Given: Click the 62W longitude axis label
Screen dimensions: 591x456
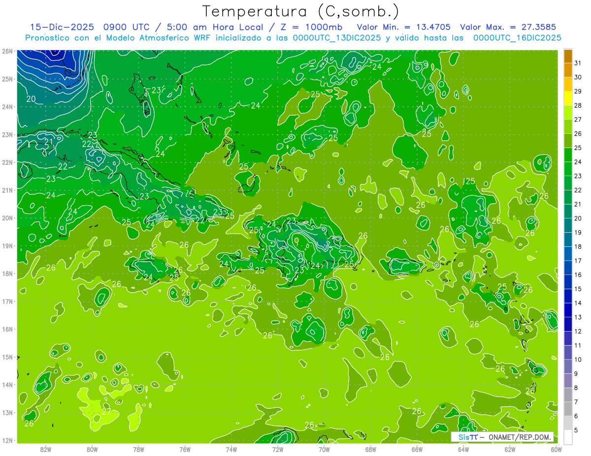Looking at the screenshot, I should click(510, 449).
